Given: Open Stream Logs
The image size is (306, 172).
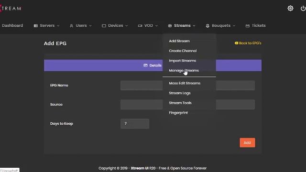Looking at the screenshot, I should pos(180,93).
